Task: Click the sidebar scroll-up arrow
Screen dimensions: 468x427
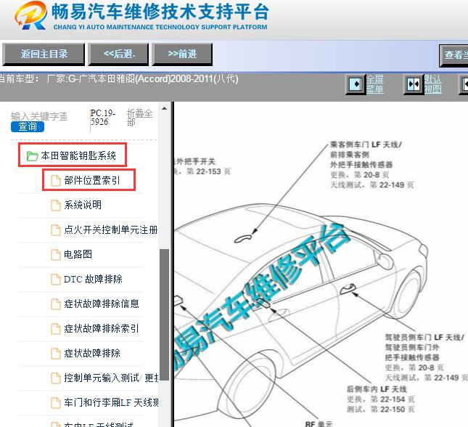Action: pos(164,108)
